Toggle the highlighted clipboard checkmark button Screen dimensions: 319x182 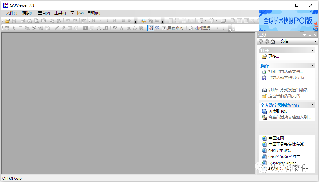click(x=151, y=28)
